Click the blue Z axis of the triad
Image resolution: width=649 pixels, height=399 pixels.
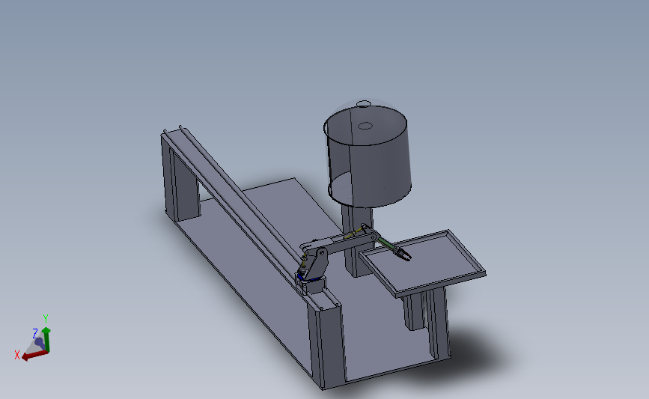tap(40, 343)
